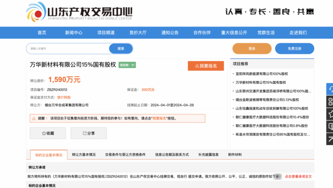This screenshot has height=188, width=333.
Task: Click the 转让方承诺 section heading
Action: coord(37,167)
